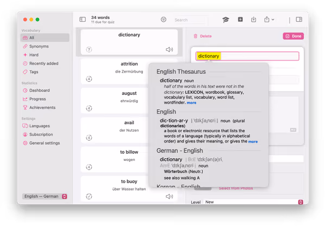
Task: Click checkmark badge on to buoy card
Action: (x=89, y=196)
